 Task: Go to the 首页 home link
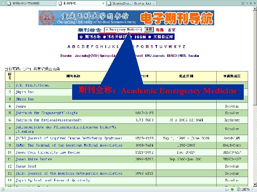[x=172, y=30]
